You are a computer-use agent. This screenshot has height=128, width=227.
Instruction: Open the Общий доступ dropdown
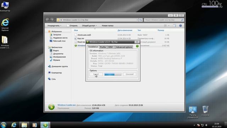point(89,26)
